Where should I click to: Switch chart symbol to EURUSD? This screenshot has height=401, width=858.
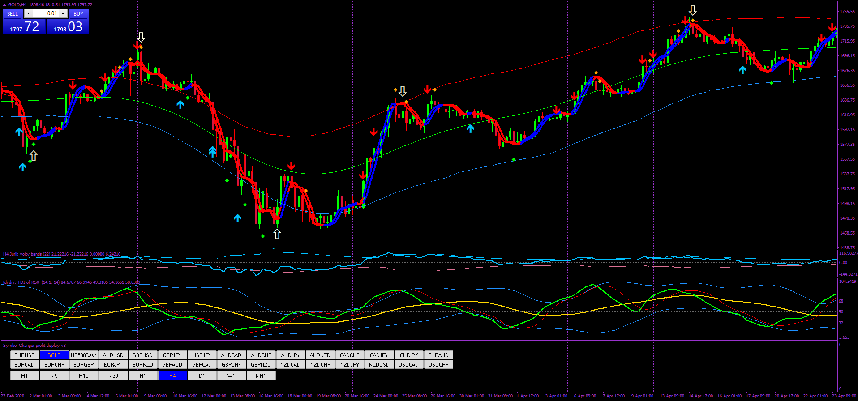25,355
